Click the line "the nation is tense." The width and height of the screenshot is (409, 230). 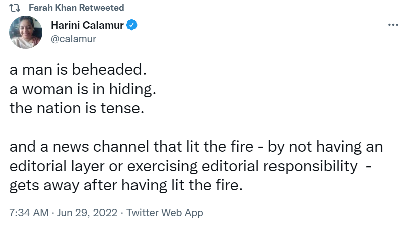pos(76,108)
